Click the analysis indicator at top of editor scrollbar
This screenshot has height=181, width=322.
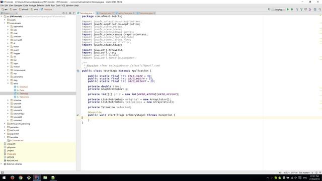coord(320,16)
